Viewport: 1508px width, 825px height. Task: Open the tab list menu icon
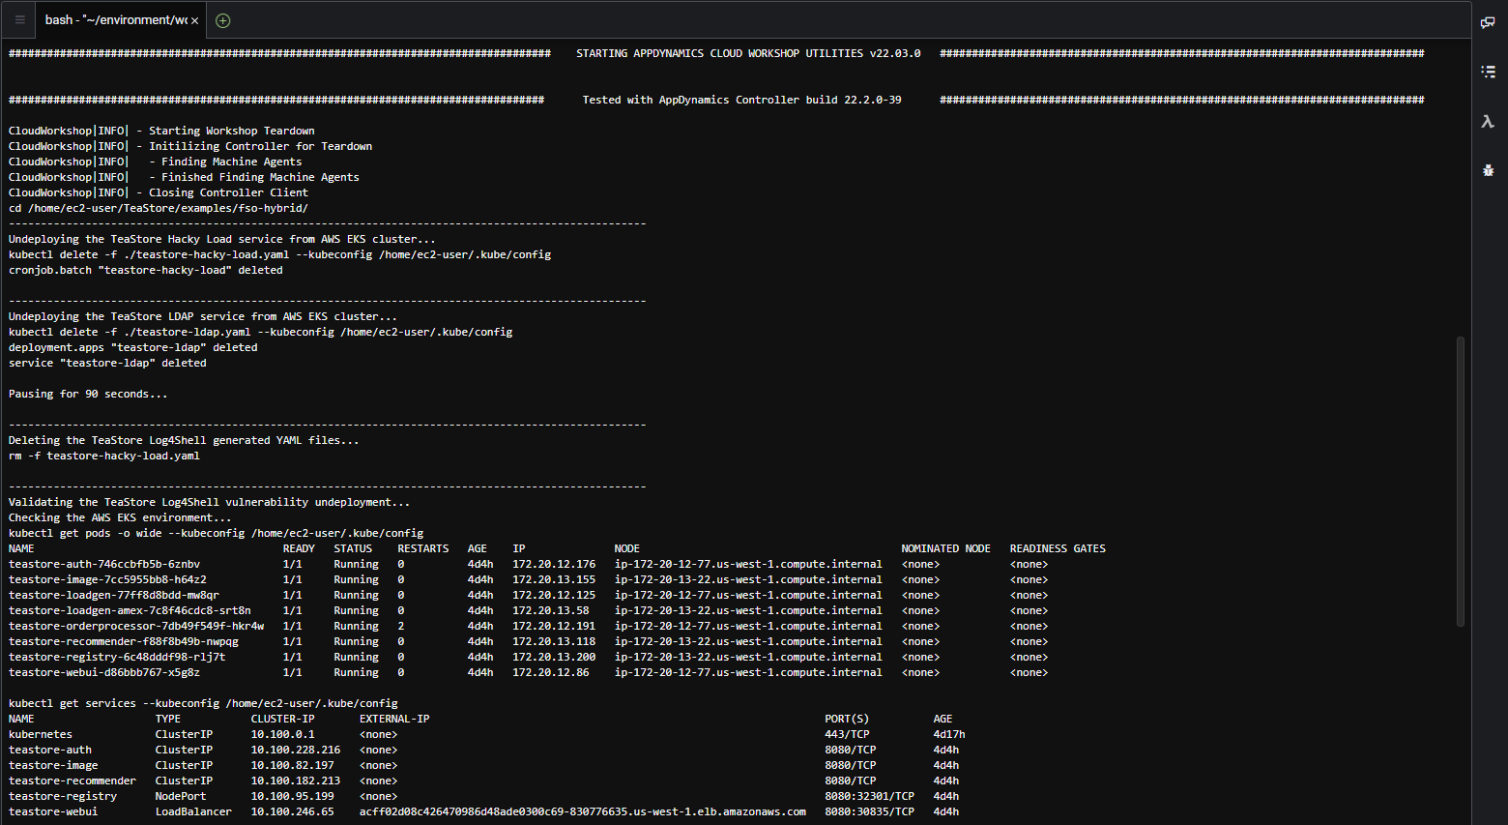point(19,20)
